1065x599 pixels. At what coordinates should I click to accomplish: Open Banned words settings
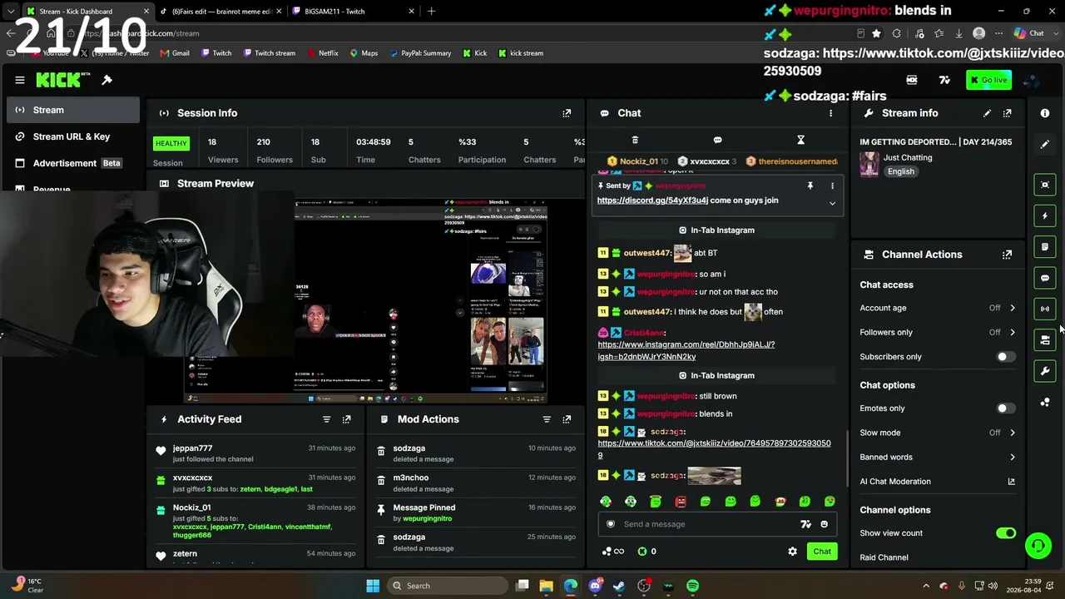pos(938,457)
